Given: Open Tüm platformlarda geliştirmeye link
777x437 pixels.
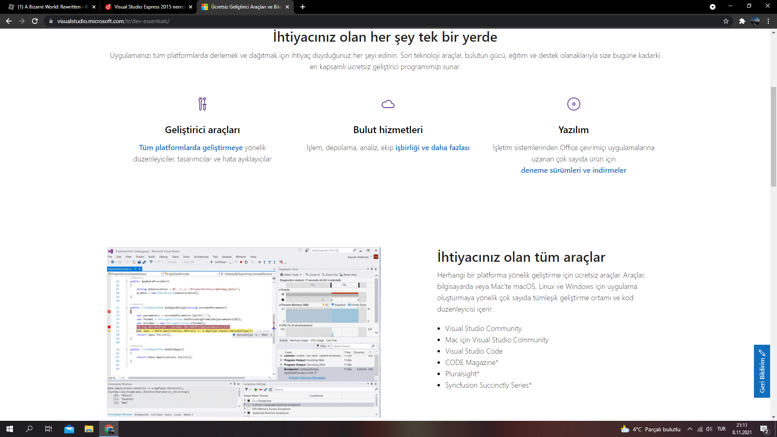Looking at the screenshot, I should pos(191,148).
